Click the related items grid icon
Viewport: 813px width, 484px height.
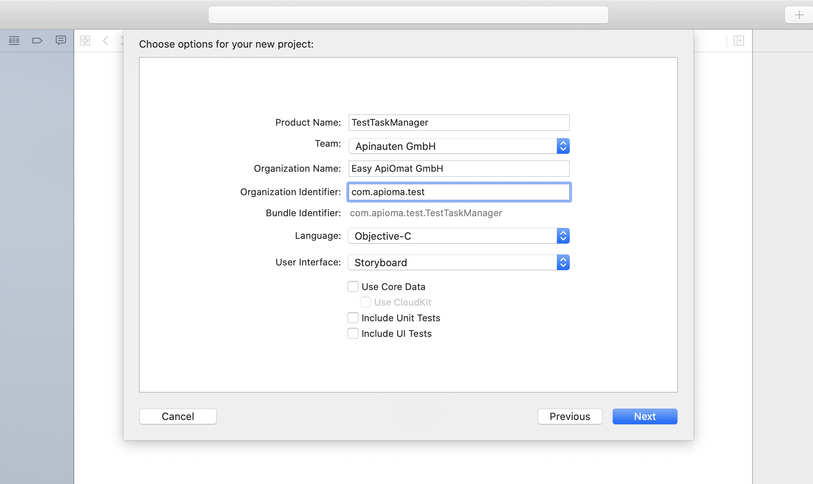(x=85, y=41)
